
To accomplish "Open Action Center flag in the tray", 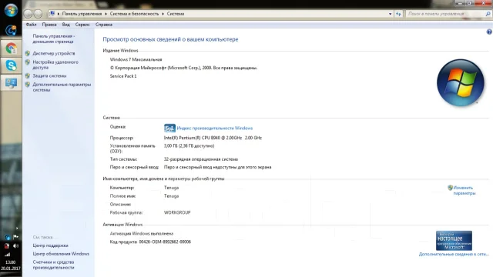I will [15, 237].
